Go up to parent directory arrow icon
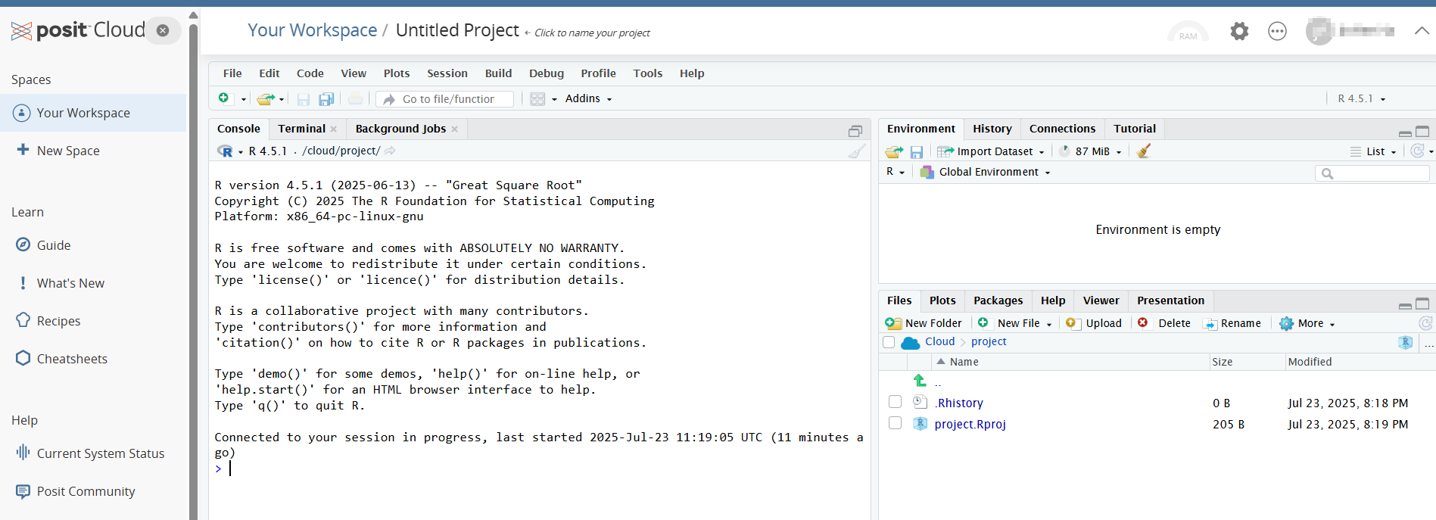The image size is (1436, 520). (x=920, y=381)
